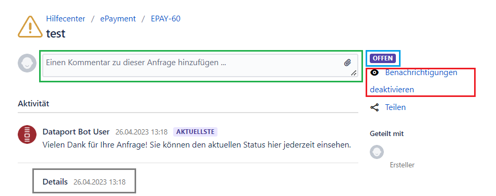Image resolution: width=496 pixels, height=196 pixels.
Task: Open the Hilfecenter breadcrumb link
Action: pos(66,19)
